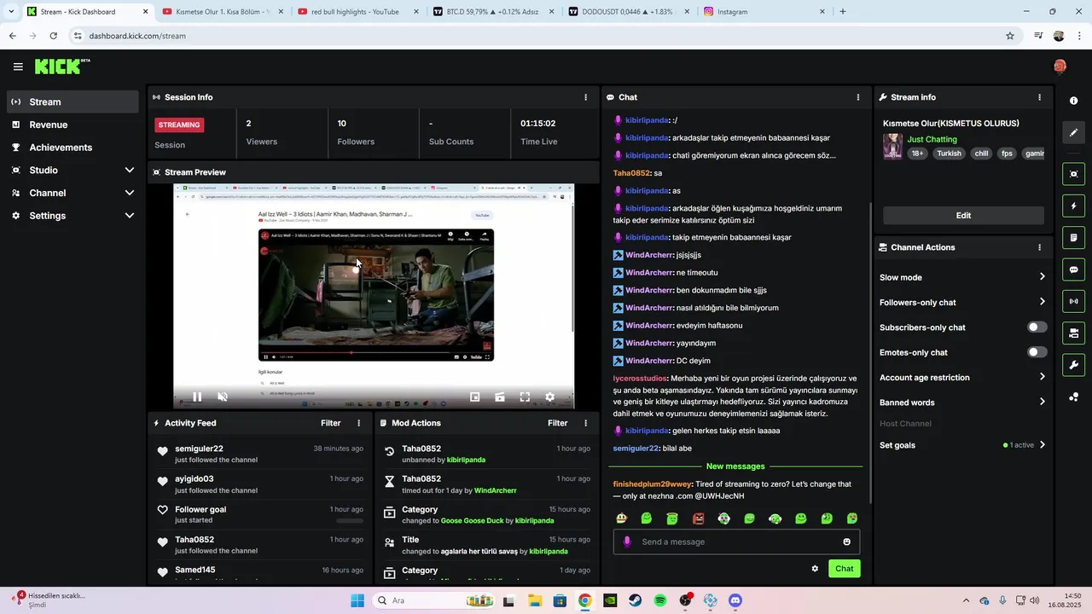Viewport: 1092px width, 614px height.
Task: Expand the Channel sidebar section
Action: point(73,193)
